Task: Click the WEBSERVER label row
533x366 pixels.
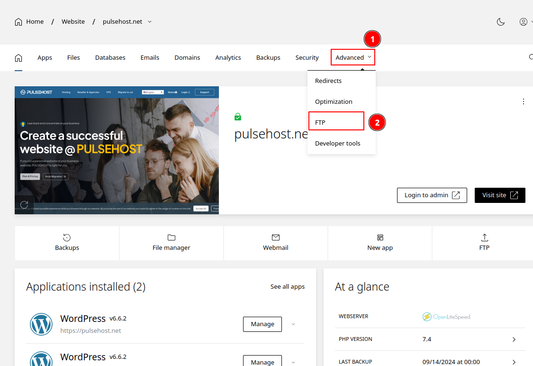Action: coord(430,317)
